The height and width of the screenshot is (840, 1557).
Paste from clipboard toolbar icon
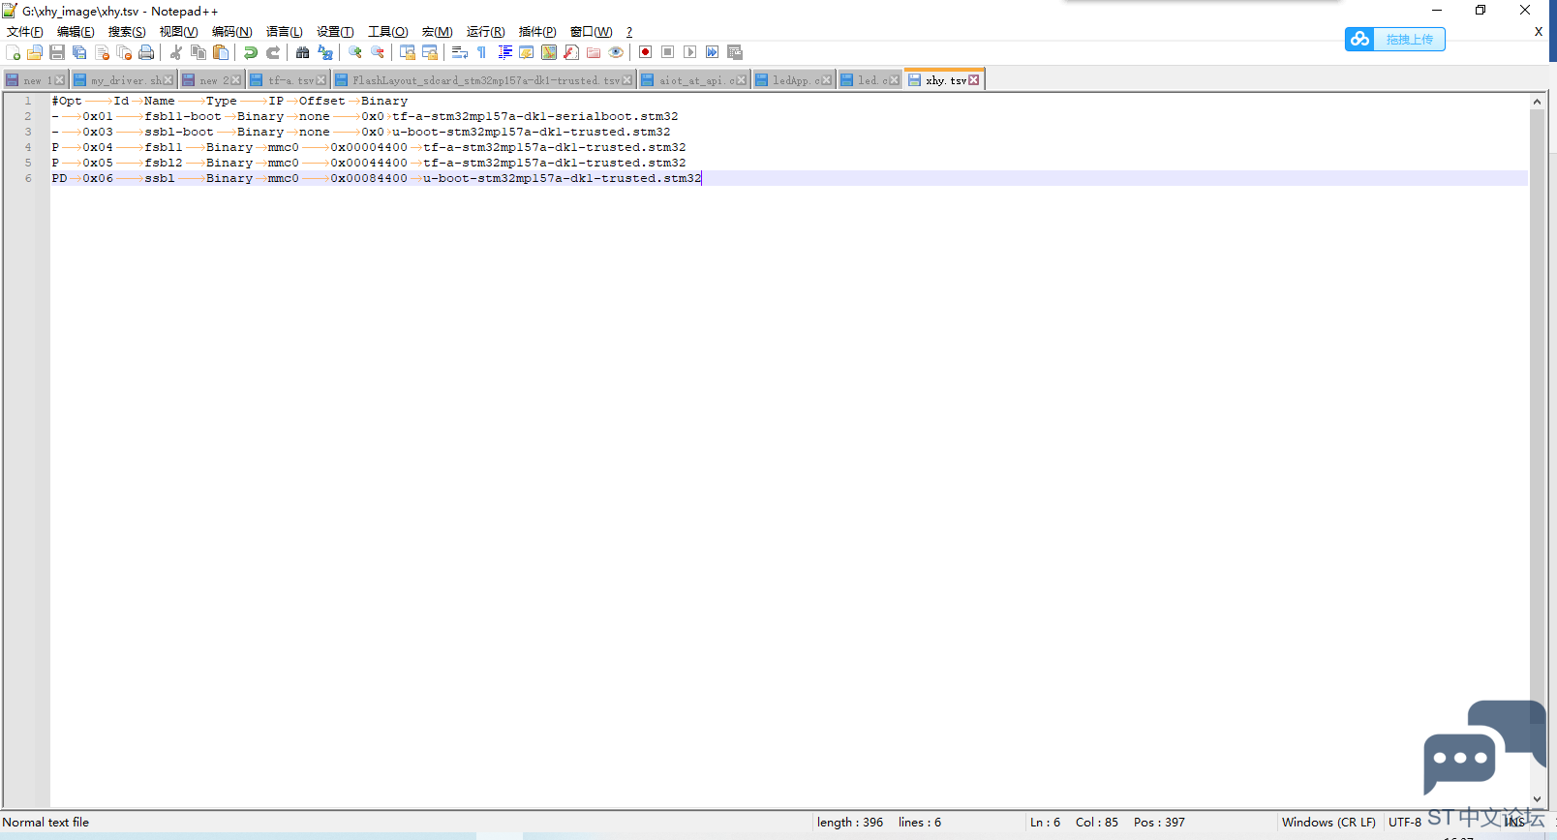tap(221, 52)
